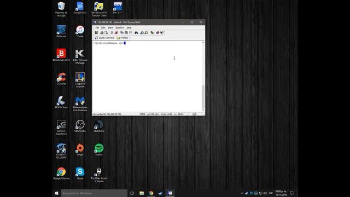Viewport: 350px width, 197px height.
Task: Open File Explorer from the taskbar
Action: tap(142, 193)
